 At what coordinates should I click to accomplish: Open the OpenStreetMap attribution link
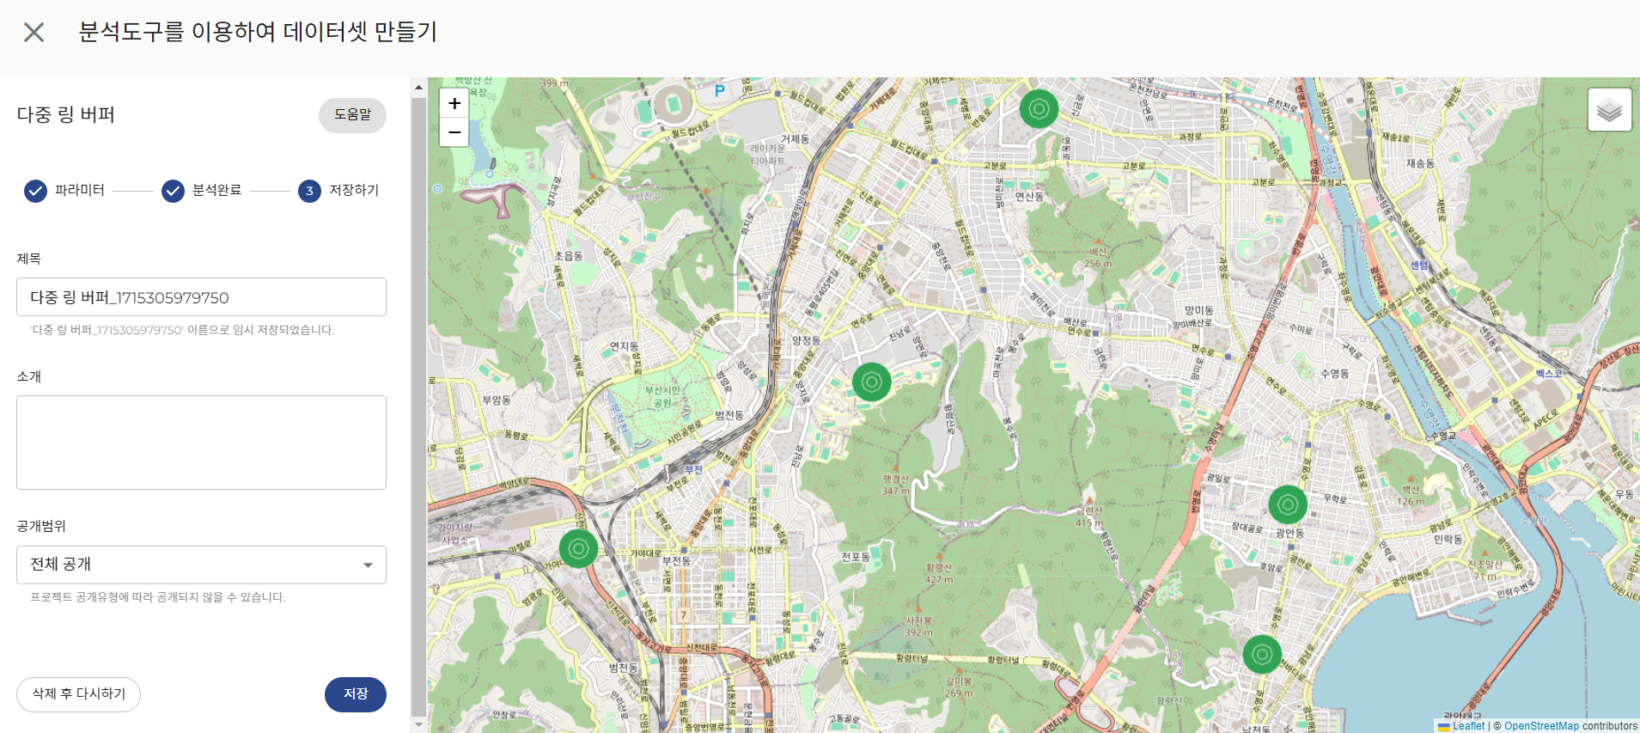tap(1540, 726)
